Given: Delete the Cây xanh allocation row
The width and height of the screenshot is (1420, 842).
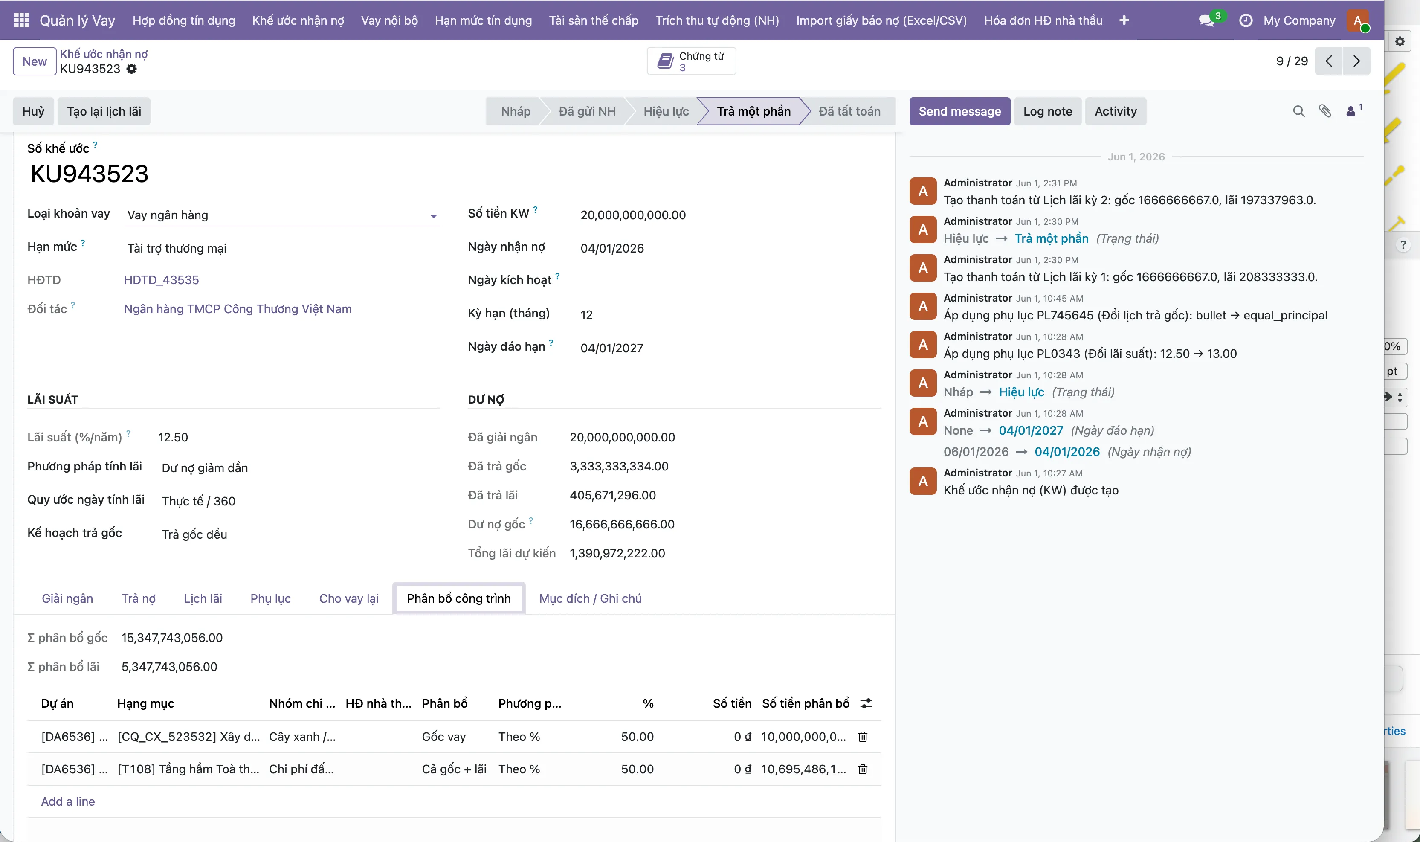Looking at the screenshot, I should pos(863,737).
